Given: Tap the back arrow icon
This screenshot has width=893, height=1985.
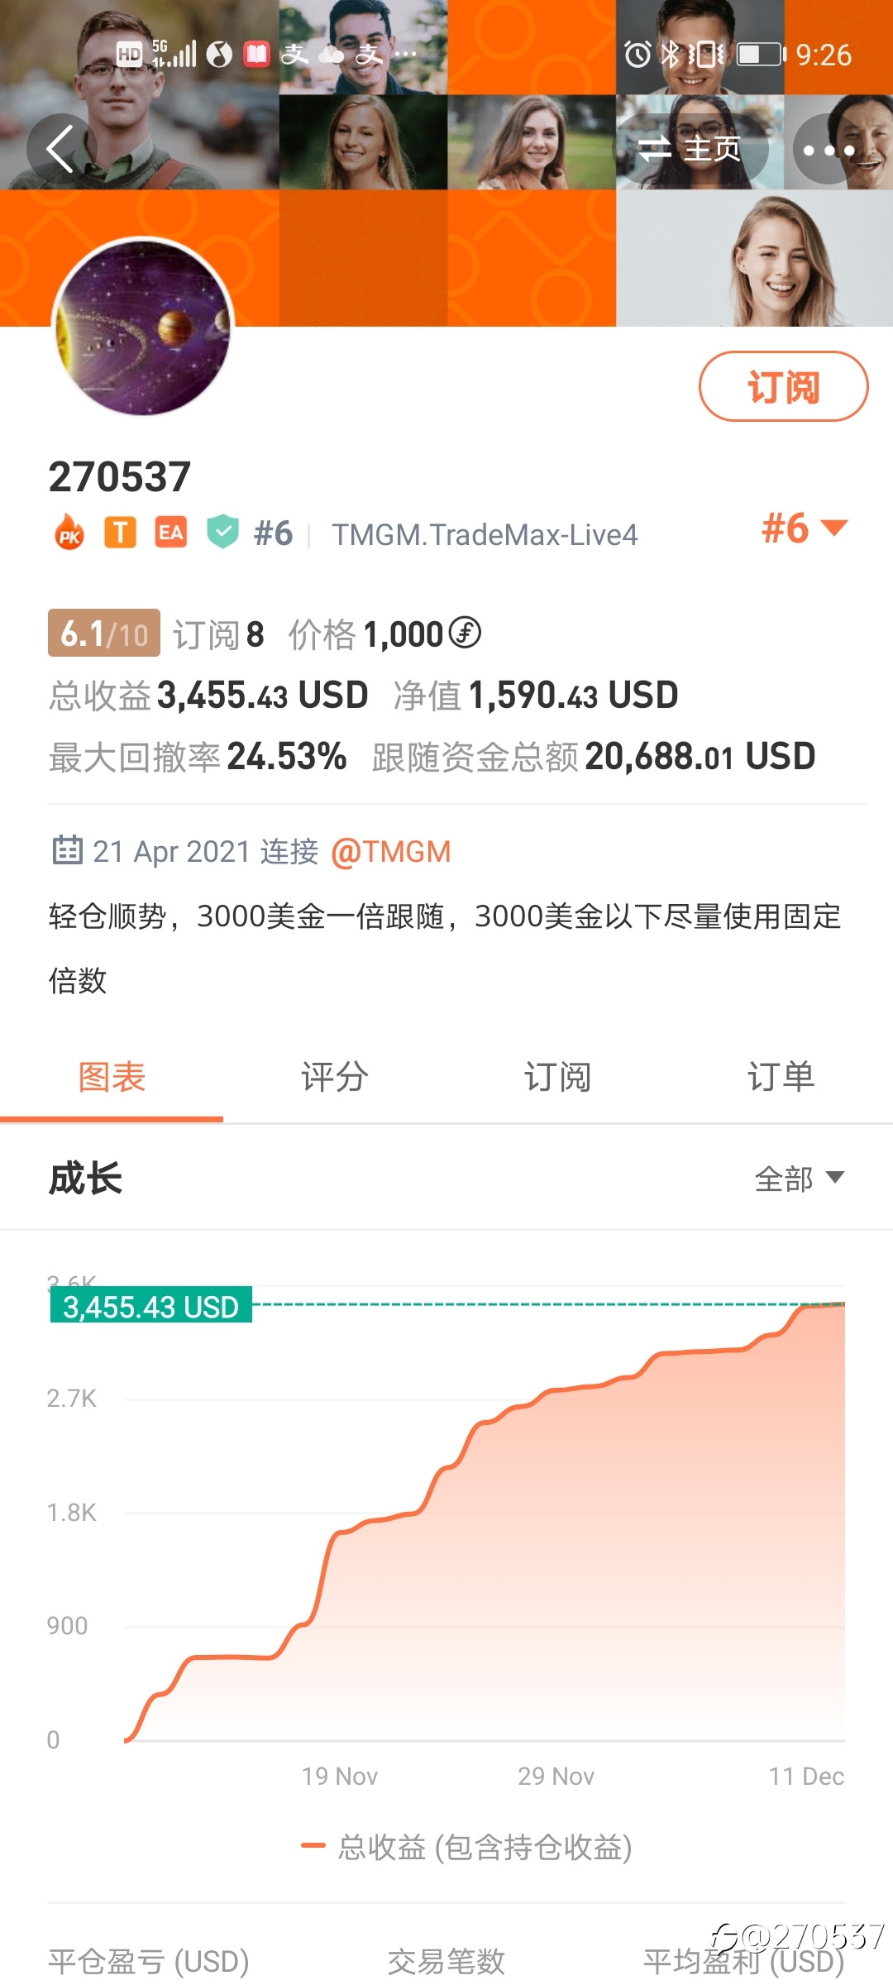Looking at the screenshot, I should 60,149.
